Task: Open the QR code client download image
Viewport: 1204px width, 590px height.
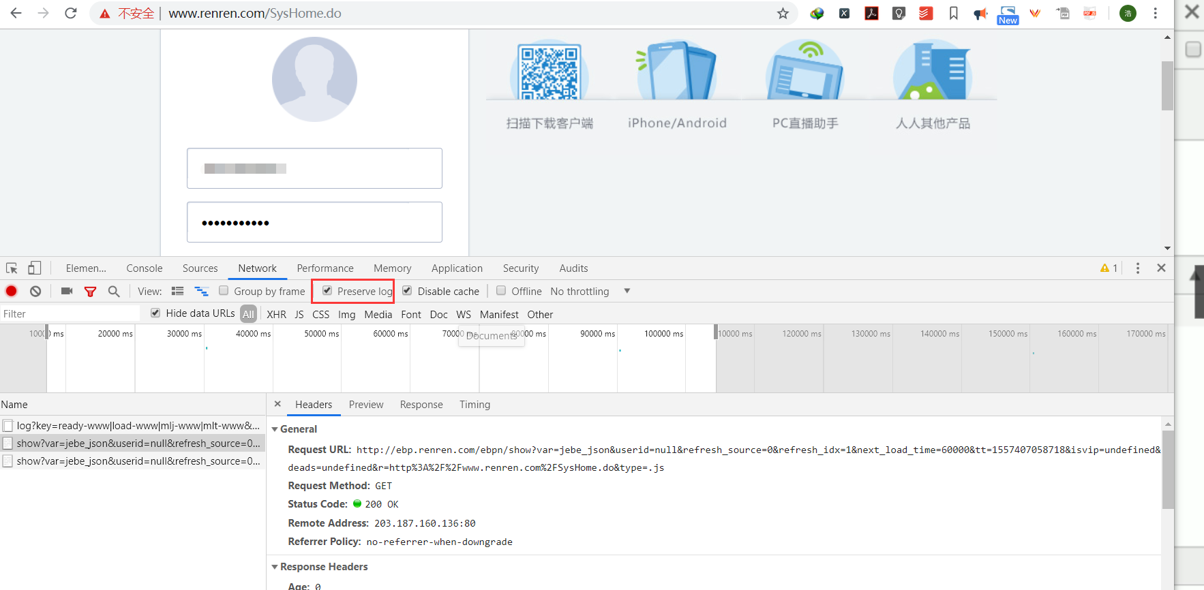Action: tap(550, 71)
